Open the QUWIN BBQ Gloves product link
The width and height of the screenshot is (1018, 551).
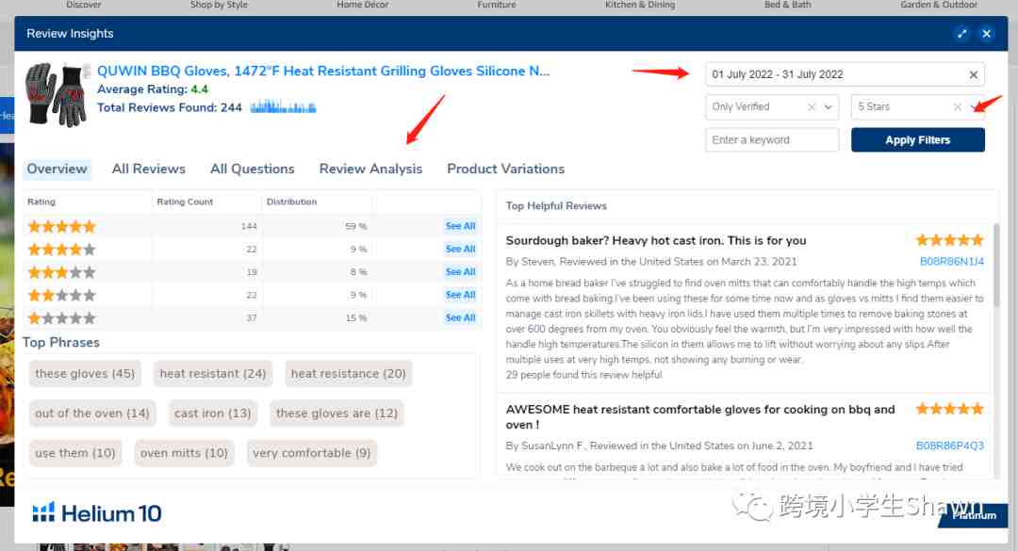click(322, 71)
